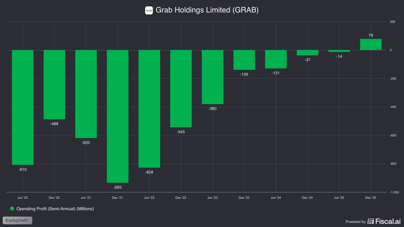
Task: Click the Grab Holdings Limited (GRAB) title
Action: click(207, 10)
